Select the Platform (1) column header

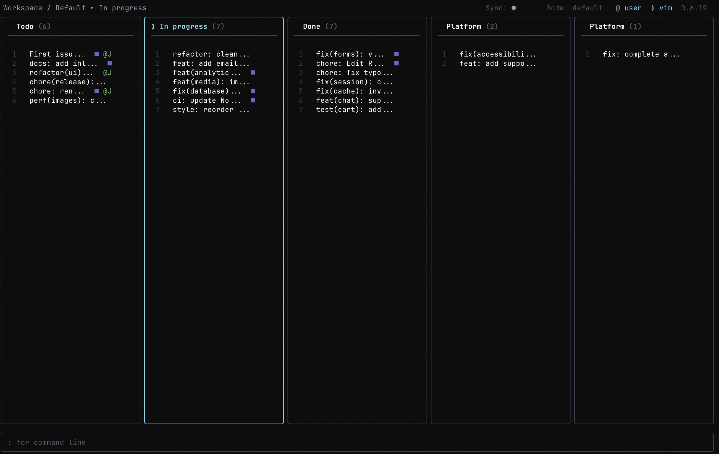[x=615, y=26]
